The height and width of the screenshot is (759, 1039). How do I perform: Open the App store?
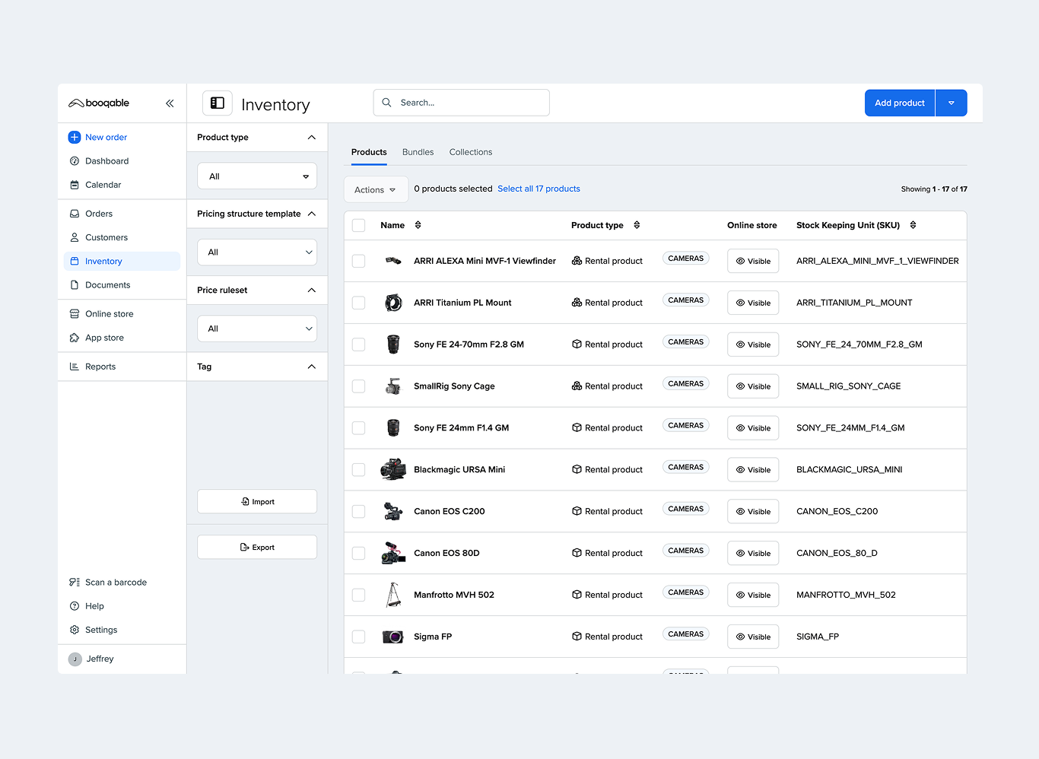105,337
